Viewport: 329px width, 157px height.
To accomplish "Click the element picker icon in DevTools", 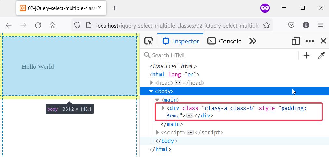I will (149, 41).
